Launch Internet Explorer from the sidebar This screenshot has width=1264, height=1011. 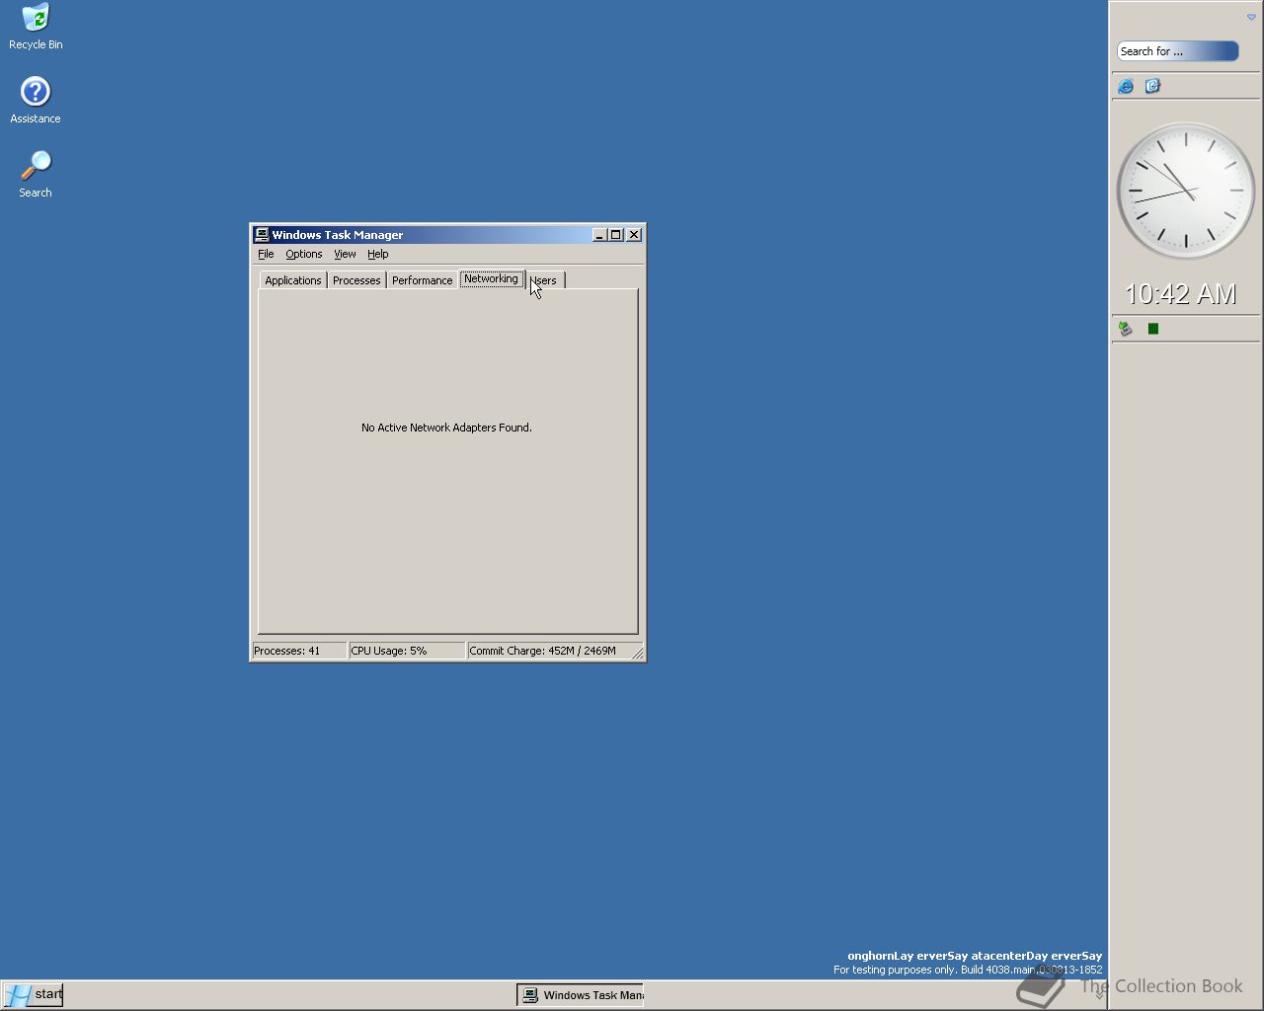coord(1126,86)
